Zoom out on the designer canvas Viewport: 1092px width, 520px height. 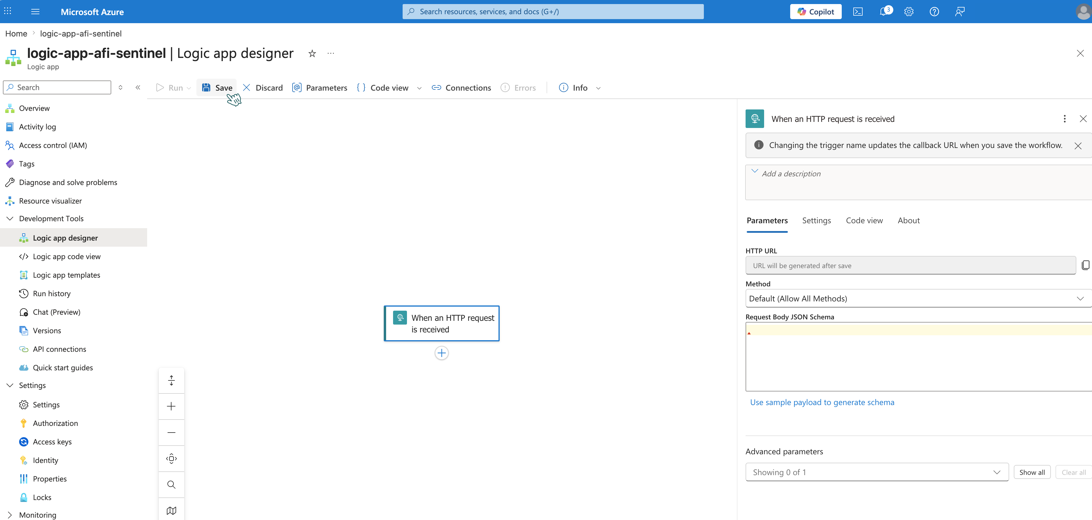click(171, 432)
